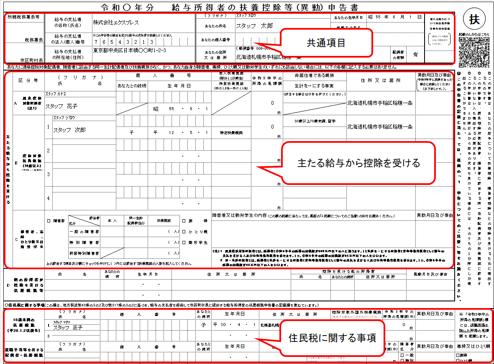Click the 控除対象外国外扶養親族 column header

(356, 313)
